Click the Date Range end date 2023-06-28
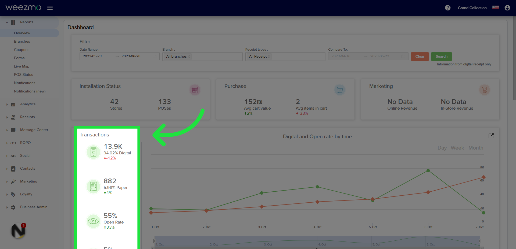Screen dimensions: 516x249 tap(131, 56)
